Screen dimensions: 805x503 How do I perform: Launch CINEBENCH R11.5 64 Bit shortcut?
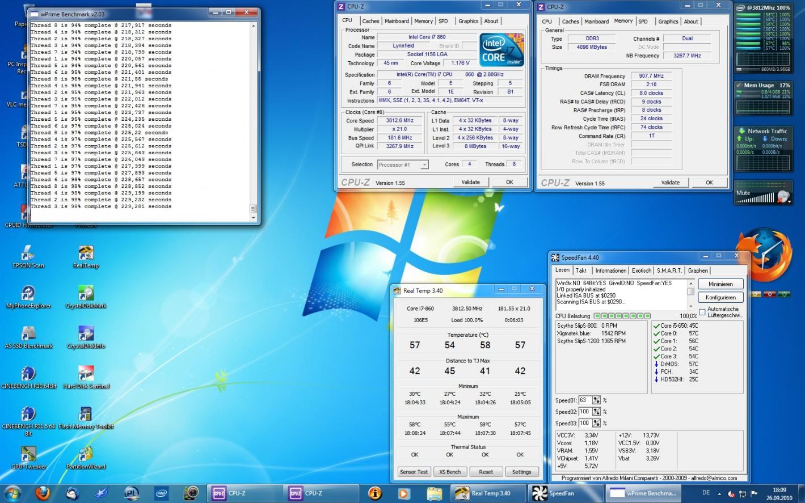(28, 421)
